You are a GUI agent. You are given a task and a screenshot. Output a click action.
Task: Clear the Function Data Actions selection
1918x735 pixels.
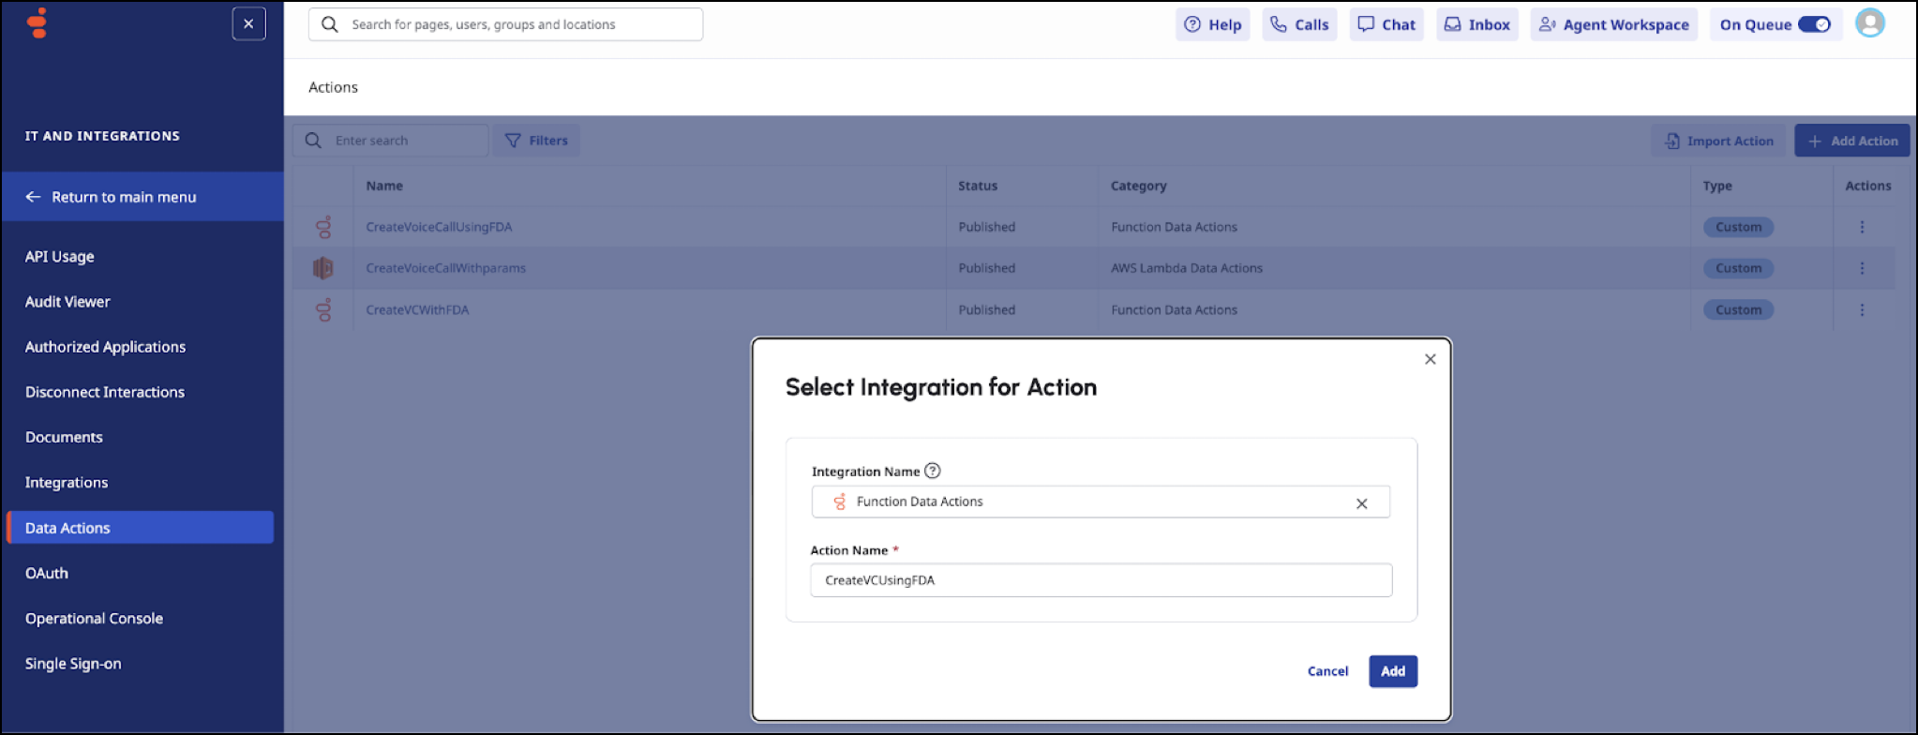click(1361, 503)
